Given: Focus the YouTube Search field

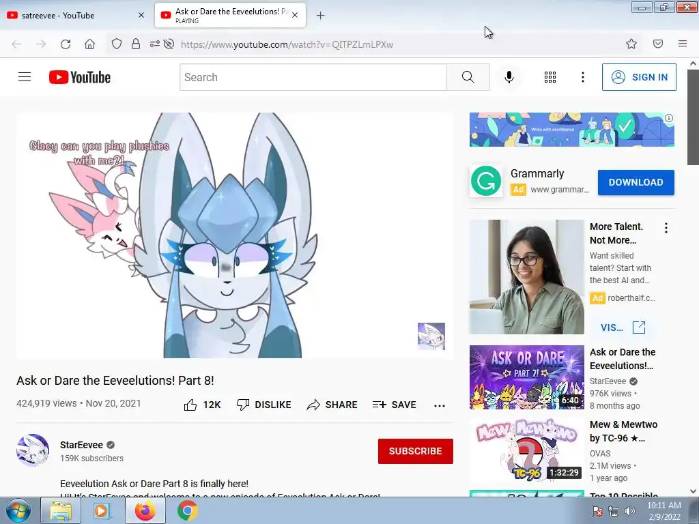Looking at the screenshot, I should [x=313, y=77].
